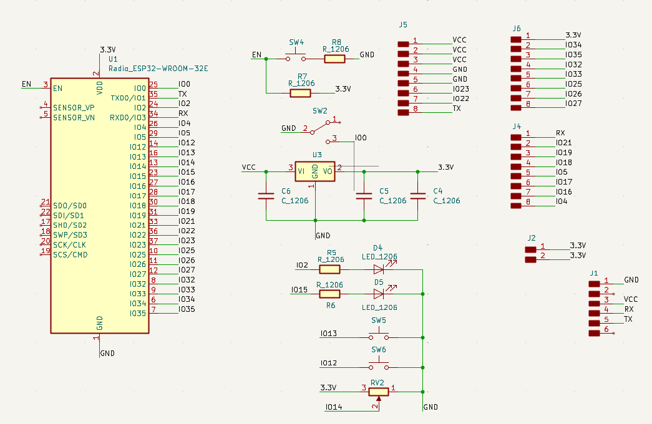This screenshot has height=424, width=652.
Task: Select the J2 connector reference label
Action: (532, 238)
